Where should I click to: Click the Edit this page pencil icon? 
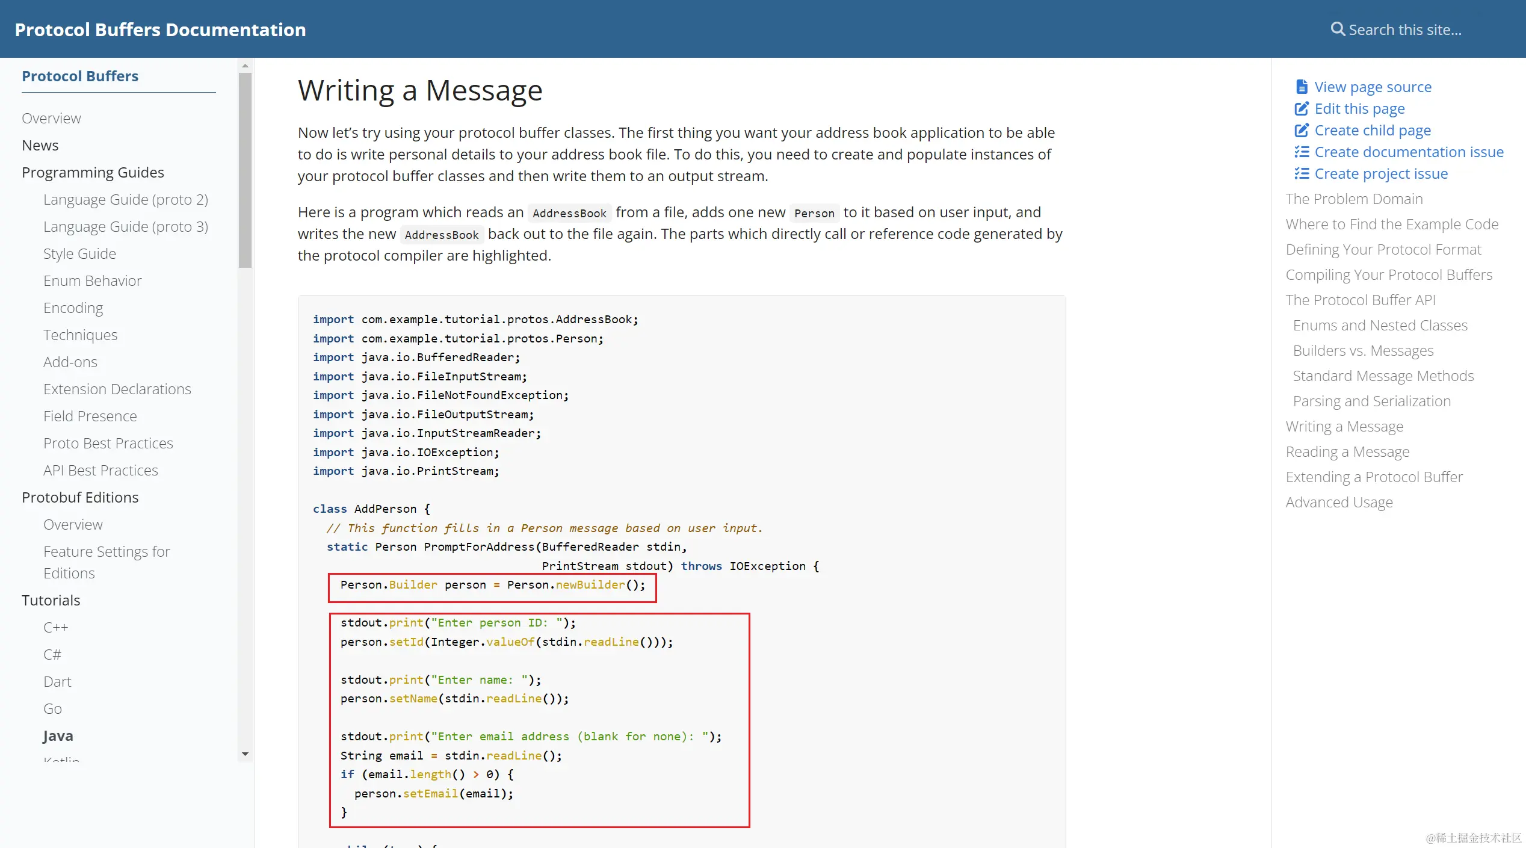click(x=1302, y=109)
